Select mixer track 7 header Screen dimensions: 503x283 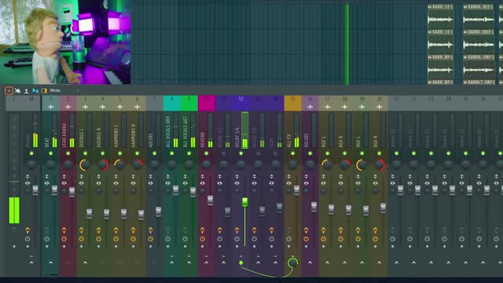[155, 103]
